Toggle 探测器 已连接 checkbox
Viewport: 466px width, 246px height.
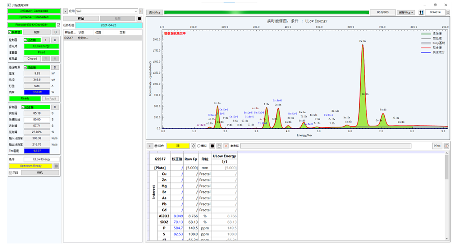(23, 107)
